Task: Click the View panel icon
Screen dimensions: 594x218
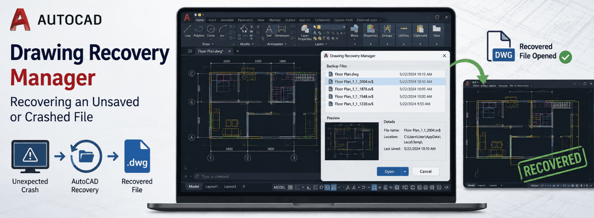Action: tap(437, 28)
